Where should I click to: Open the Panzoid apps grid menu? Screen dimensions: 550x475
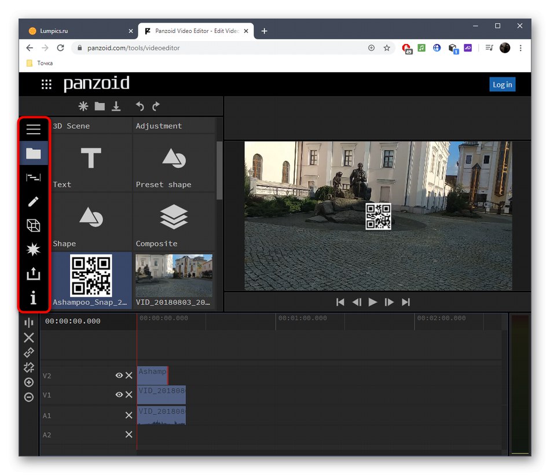tap(46, 84)
